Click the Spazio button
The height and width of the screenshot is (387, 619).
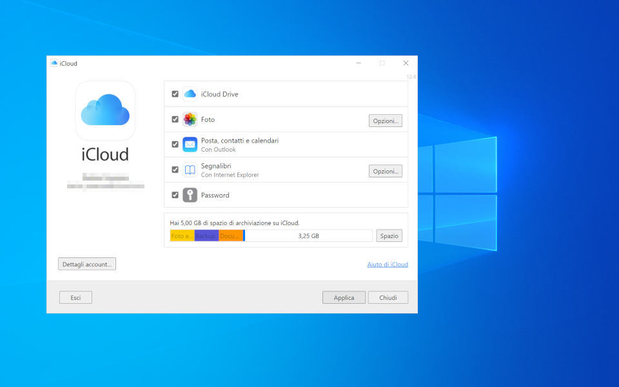(x=389, y=235)
